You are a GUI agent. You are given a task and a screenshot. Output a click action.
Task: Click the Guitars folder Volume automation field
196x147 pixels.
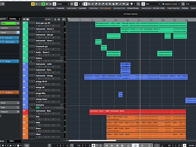pyautogui.click(x=57, y=61)
